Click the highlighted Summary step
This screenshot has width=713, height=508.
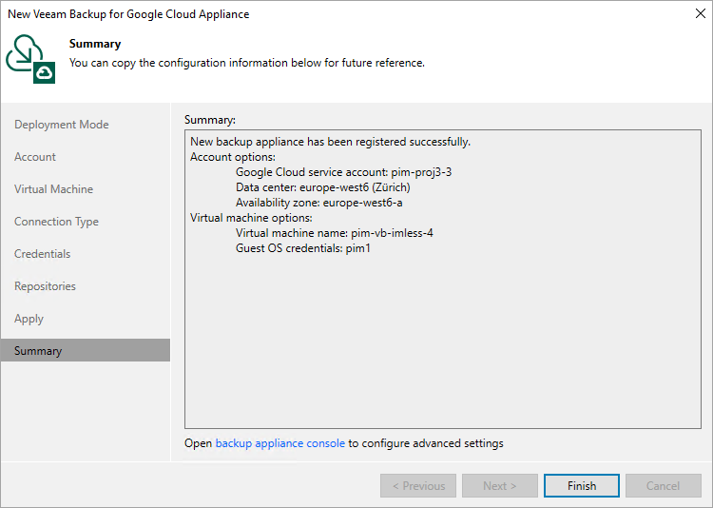click(38, 351)
